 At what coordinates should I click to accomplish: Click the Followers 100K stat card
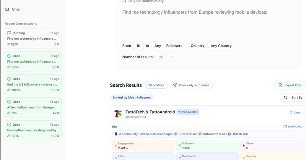pyautogui.click(x=208, y=145)
